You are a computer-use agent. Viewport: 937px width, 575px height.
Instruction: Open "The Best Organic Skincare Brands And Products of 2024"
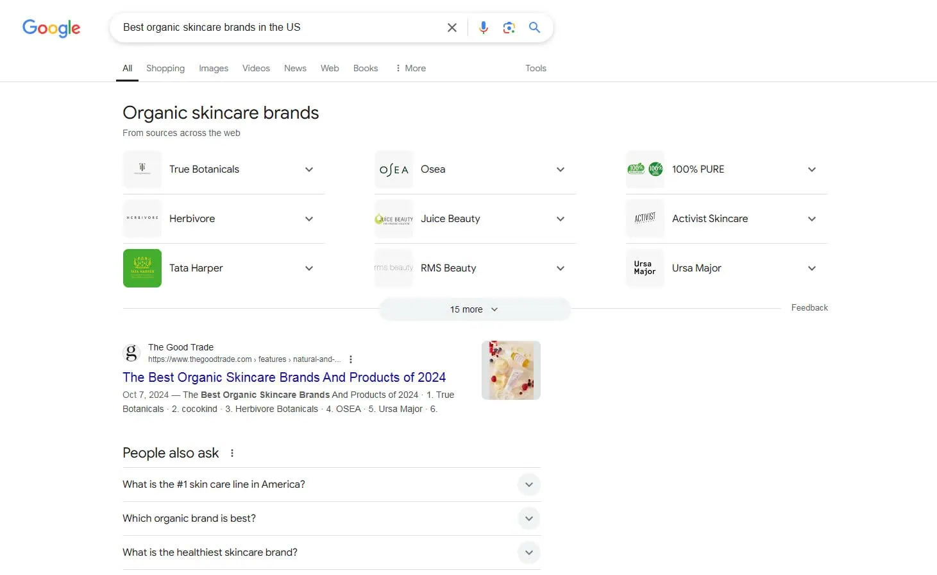(x=284, y=377)
